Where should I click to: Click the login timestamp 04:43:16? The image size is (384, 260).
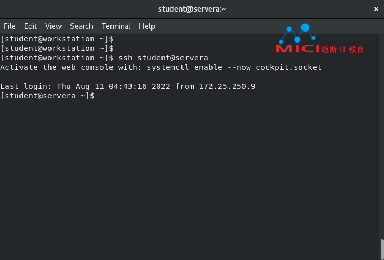tap(128, 86)
